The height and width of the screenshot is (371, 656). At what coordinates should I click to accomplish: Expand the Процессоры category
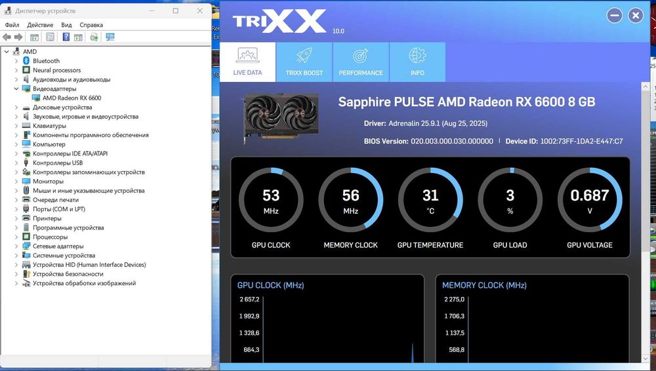(16, 237)
